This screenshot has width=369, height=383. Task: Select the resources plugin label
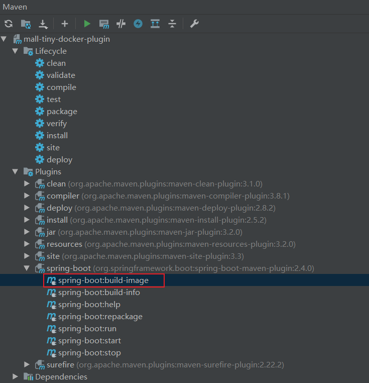[64, 244]
